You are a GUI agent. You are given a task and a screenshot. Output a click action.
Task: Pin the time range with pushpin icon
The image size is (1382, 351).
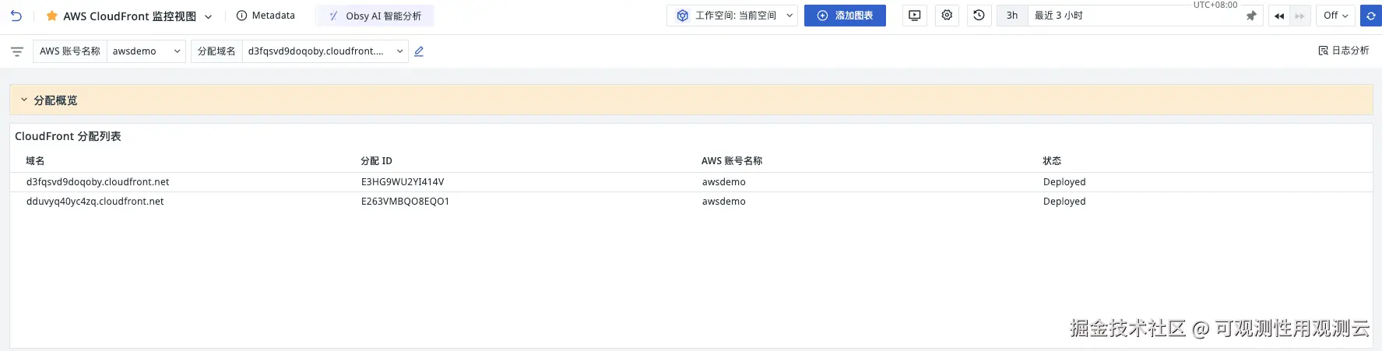(x=1251, y=16)
